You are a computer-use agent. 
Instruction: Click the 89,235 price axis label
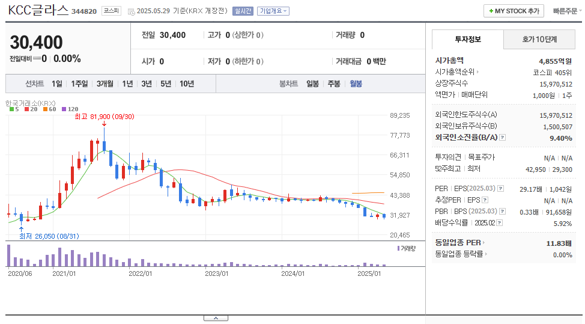399,115
